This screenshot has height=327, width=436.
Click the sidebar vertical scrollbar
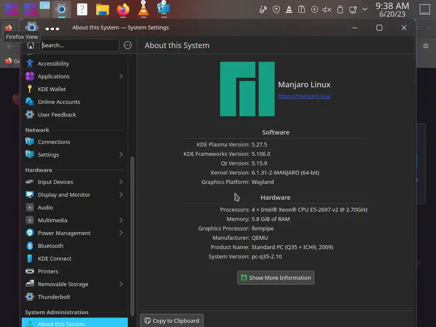click(x=132, y=236)
